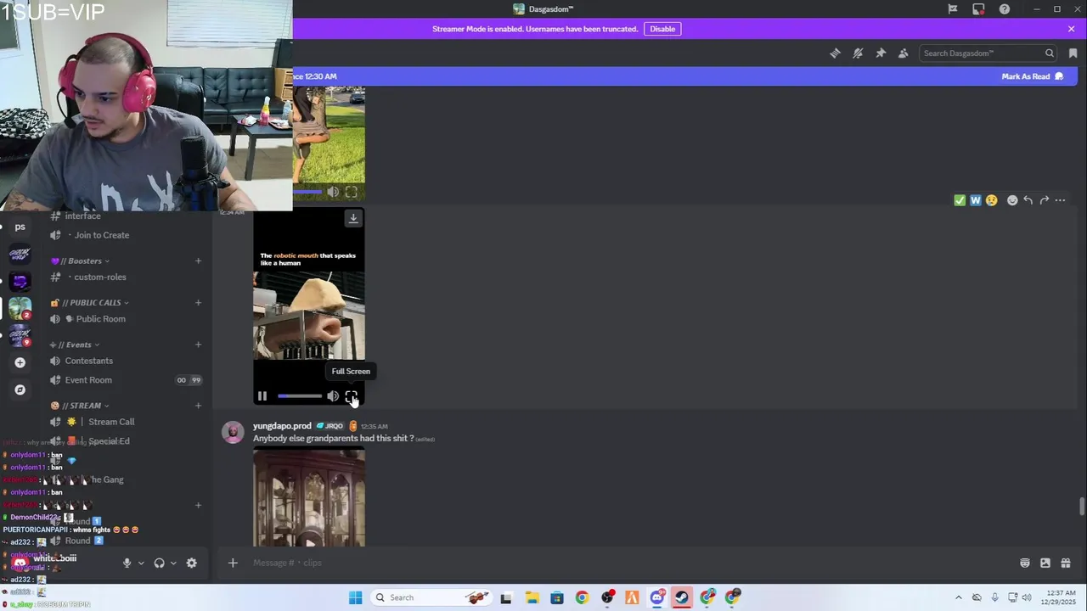Collapse the Boosters category

click(x=80, y=261)
